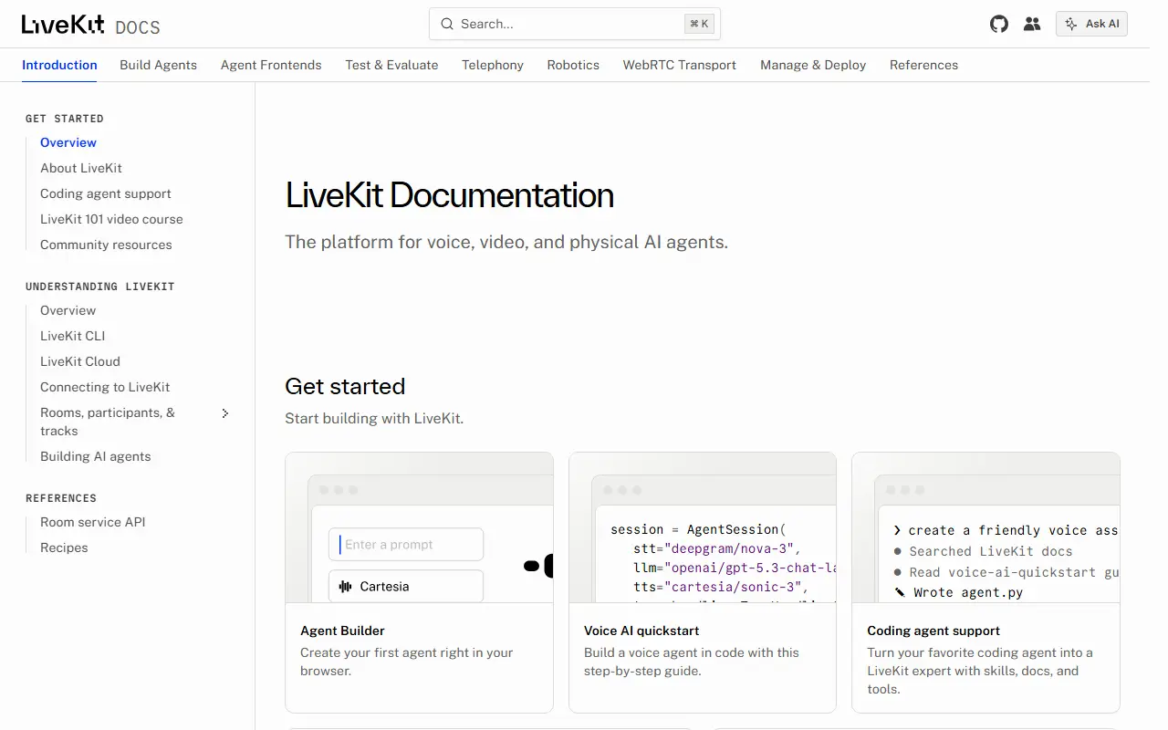Switch to WebRTC Transport tab
The height and width of the screenshot is (730, 1168).
(680, 65)
